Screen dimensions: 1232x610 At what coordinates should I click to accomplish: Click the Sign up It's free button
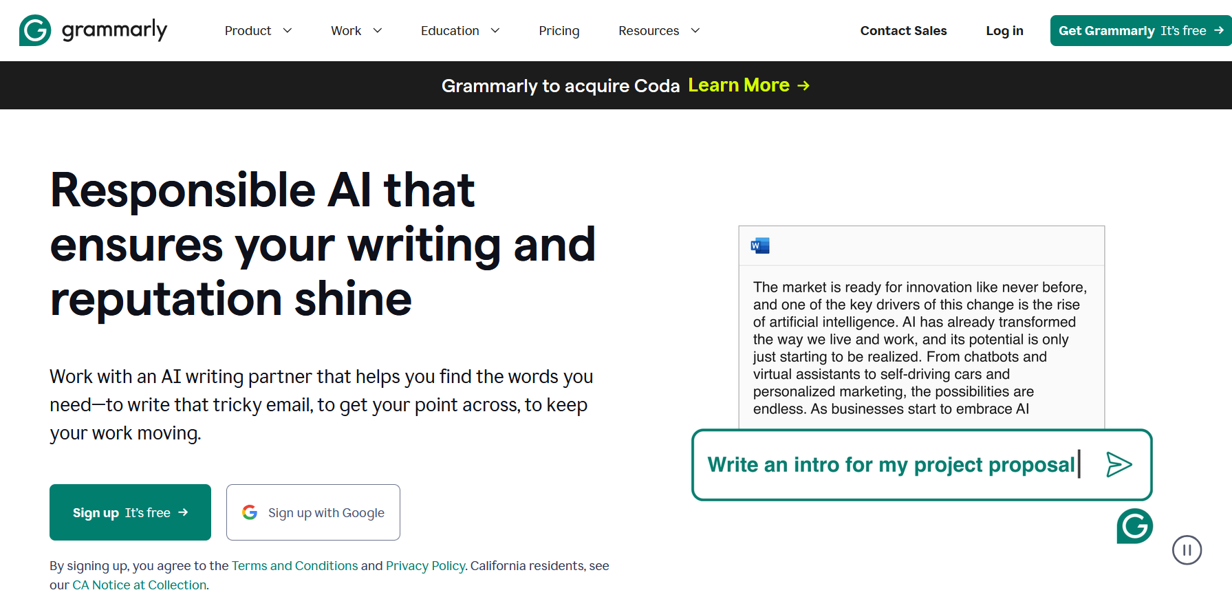pos(130,512)
